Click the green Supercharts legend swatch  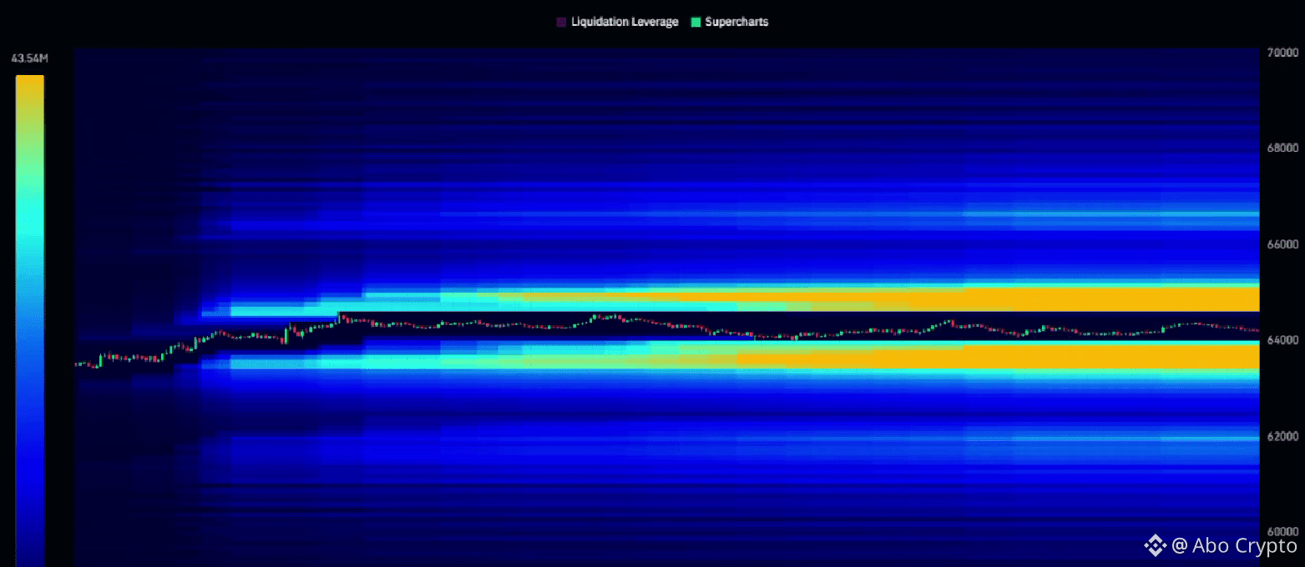695,22
